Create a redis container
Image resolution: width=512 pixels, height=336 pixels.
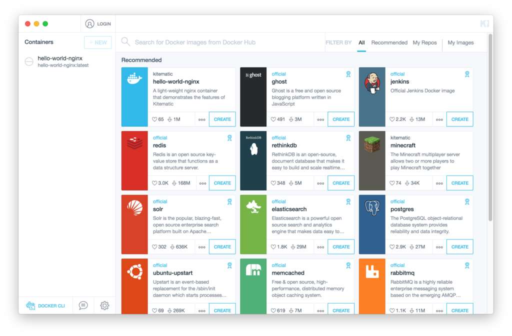[x=222, y=183]
